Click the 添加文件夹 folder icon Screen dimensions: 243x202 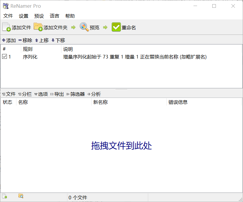pyautogui.click(x=38, y=27)
